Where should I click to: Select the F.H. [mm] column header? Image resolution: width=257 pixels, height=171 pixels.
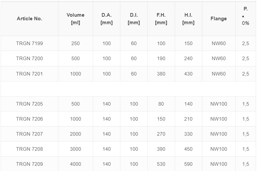click(161, 19)
